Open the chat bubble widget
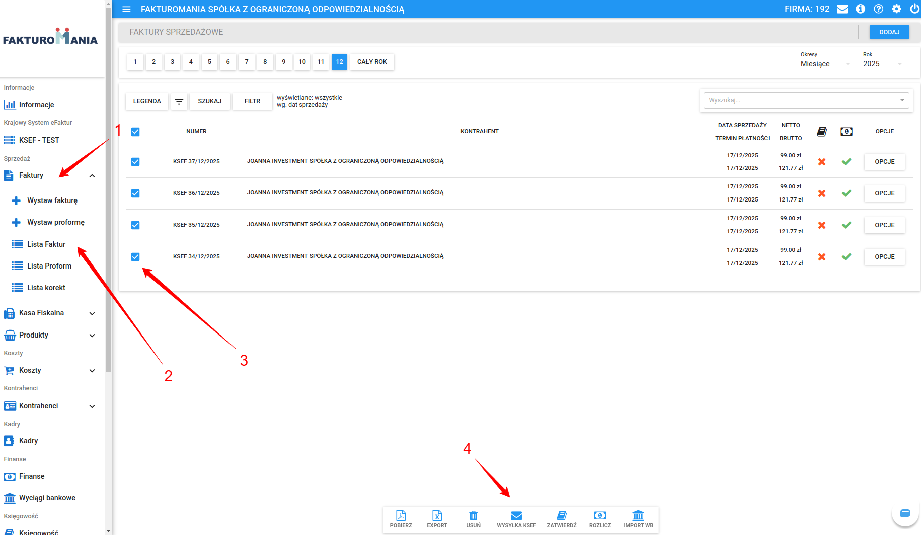 [x=905, y=513]
